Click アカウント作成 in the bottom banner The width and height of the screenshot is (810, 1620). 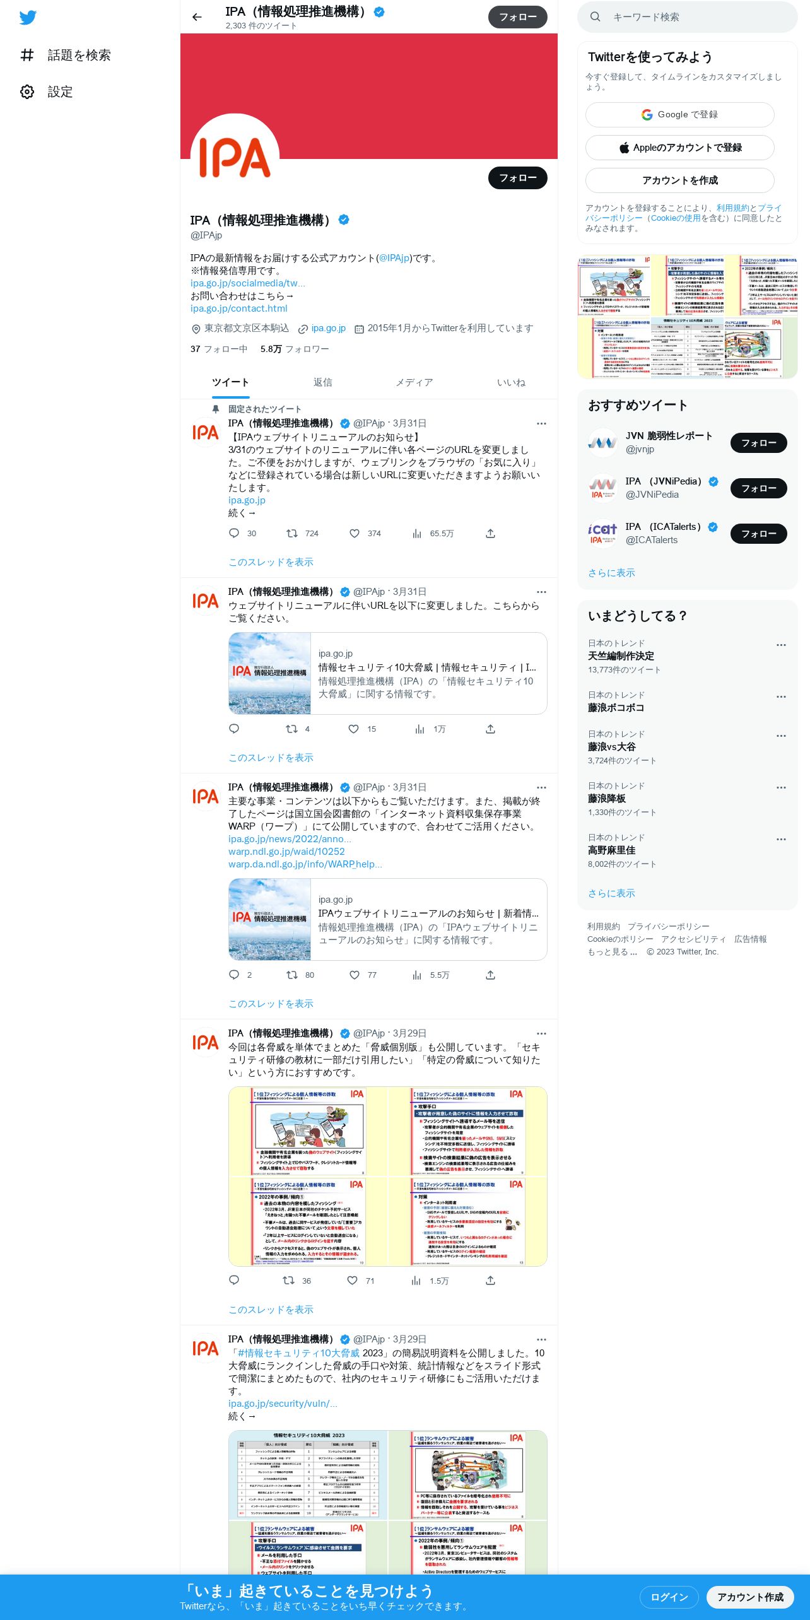750,1597
